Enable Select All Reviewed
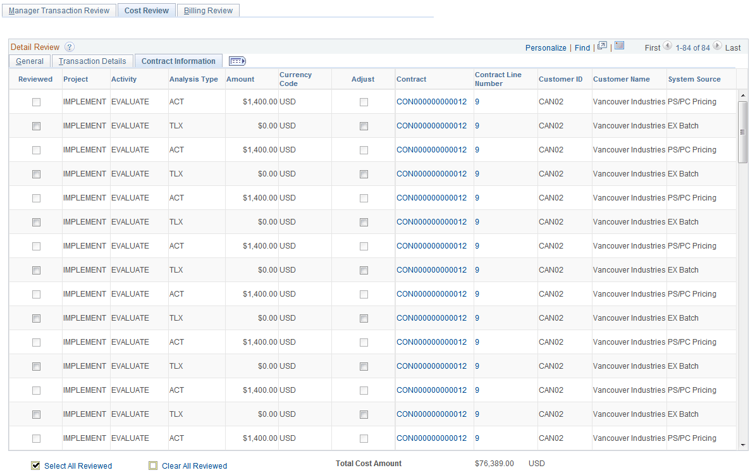The height and width of the screenshot is (475, 755). pos(35,466)
